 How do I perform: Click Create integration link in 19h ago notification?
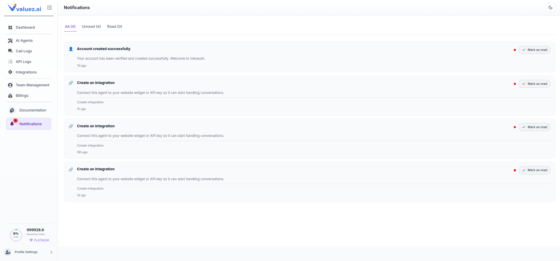click(x=90, y=146)
